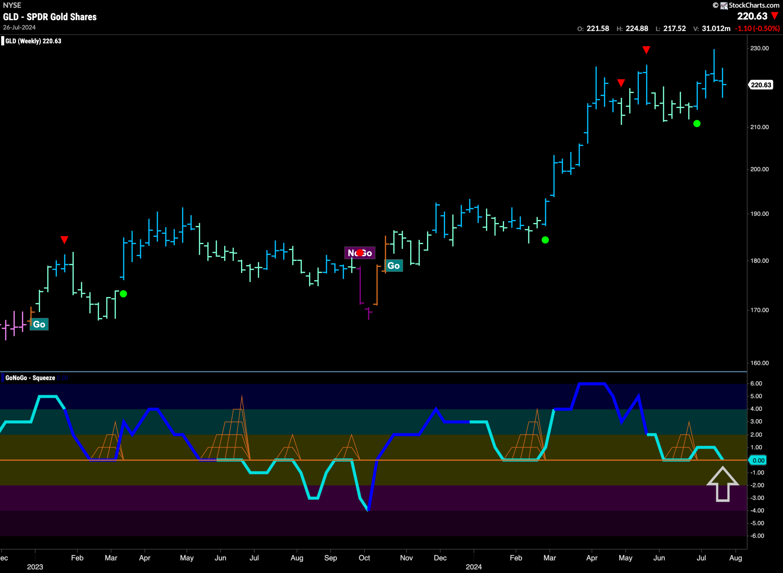The height and width of the screenshot is (573, 783).
Task: Click the Jul 2024 label on time axis
Action: tap(701, 558)
